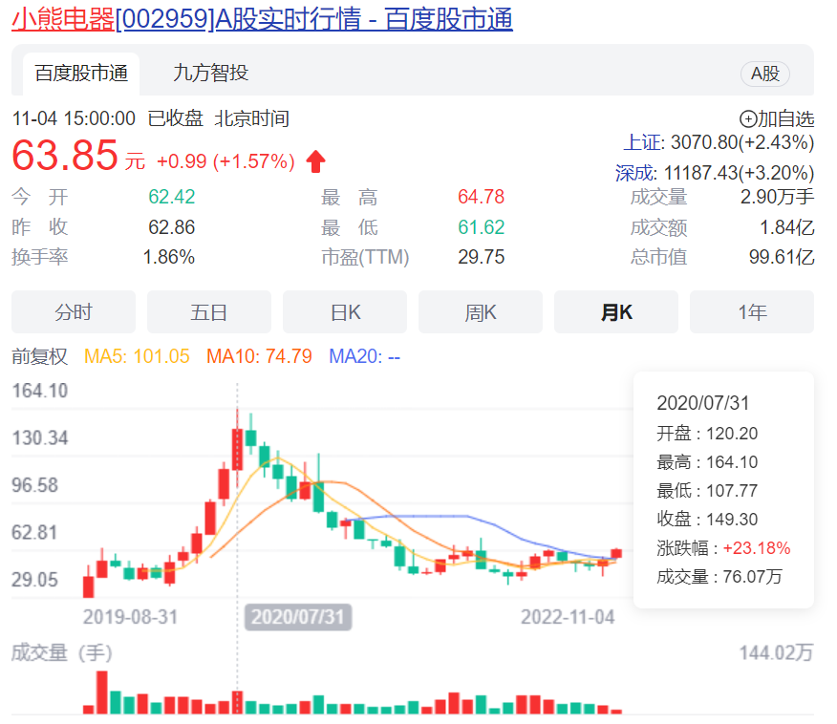Click the volume value 2.90万手
Viewport: 837px width, 724px height.
tap(777, 197)
